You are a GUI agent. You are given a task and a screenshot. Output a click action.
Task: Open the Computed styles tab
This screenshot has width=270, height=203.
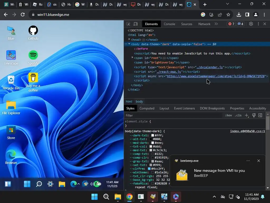pos(147,108)
